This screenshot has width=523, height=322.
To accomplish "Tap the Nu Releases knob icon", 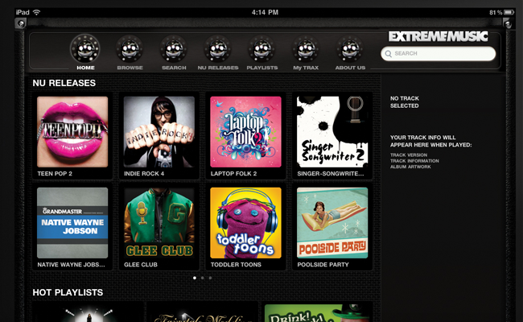I will click(217, 49).
